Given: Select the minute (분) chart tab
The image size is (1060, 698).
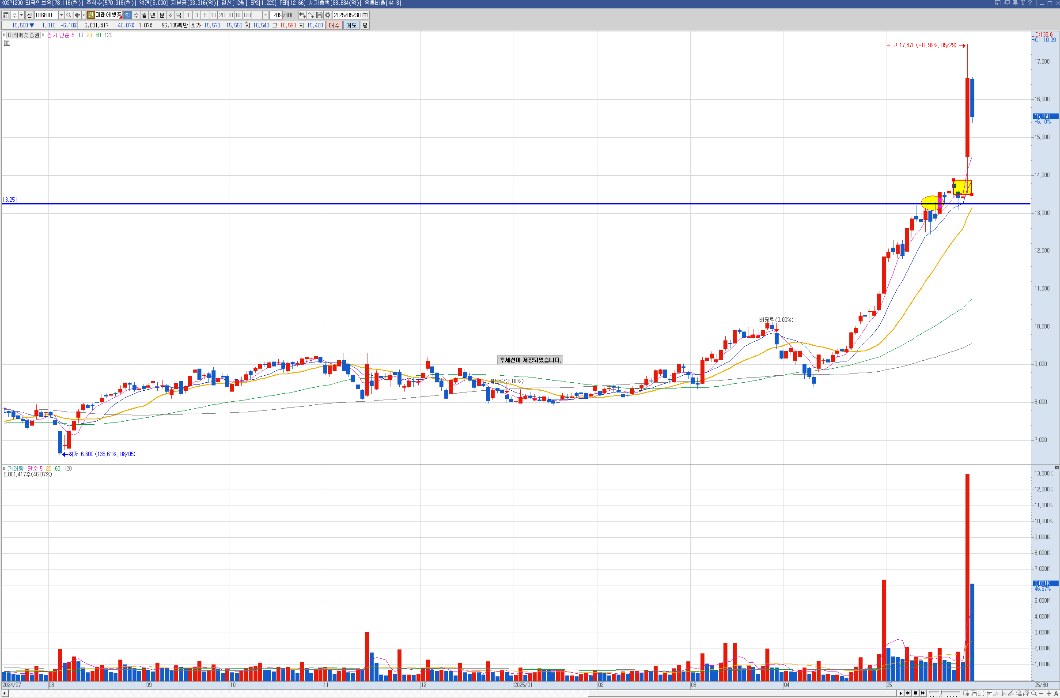Looking at the screenshot, I should pyautogui.click(x=162, y=15).
